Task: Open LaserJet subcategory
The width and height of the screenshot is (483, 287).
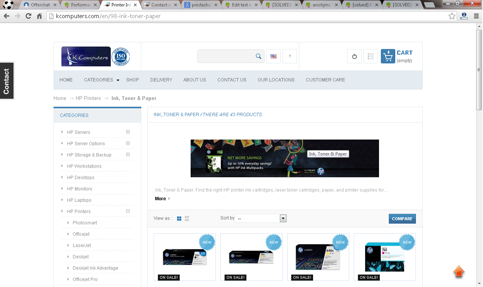Action: click(x=82, y=245)
